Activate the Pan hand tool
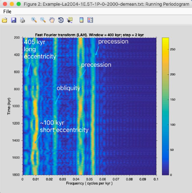Image resolution: width=192 pixels, height=193 pixels. pyautogui.click(x=52, y=20)
